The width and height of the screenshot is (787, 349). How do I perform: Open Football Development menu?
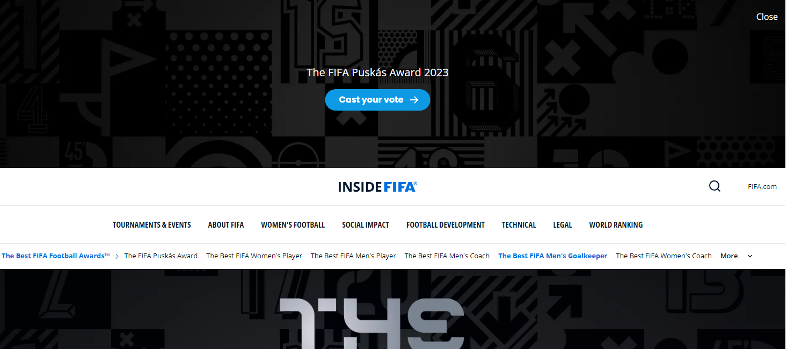(446, 225)
